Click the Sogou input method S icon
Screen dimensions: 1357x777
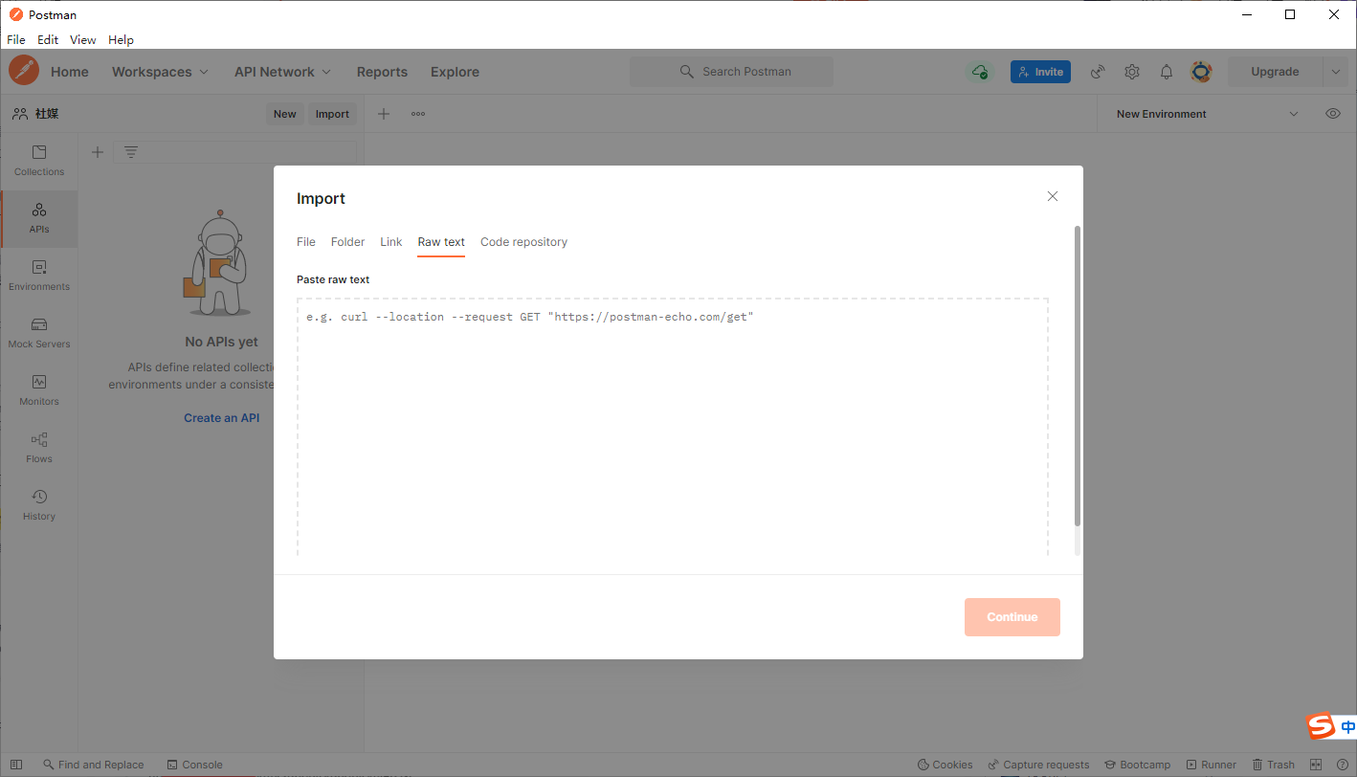tap(1322, 726)
